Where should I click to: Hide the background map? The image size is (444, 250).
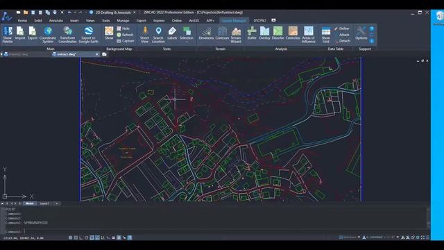(x=123, y=28)
